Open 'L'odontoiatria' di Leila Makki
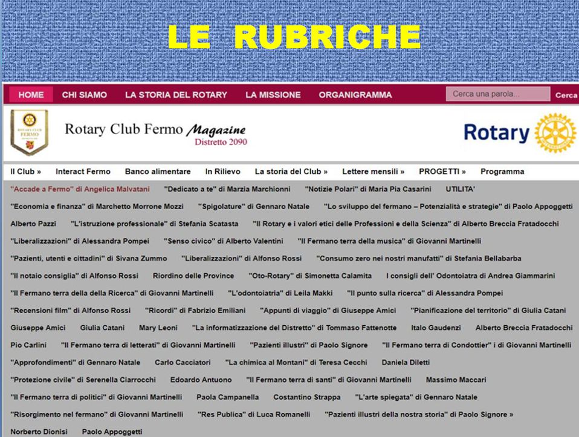Viewport: 579px width, 437px height. 280,293
